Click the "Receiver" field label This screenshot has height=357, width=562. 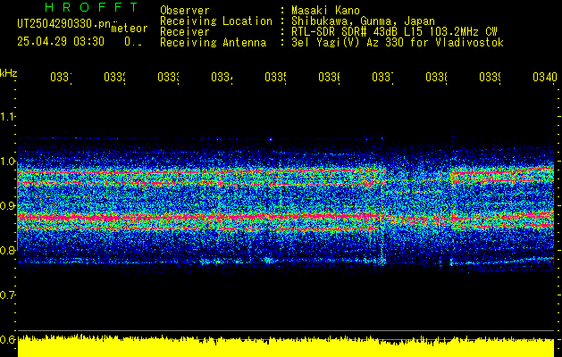point(185,32)
